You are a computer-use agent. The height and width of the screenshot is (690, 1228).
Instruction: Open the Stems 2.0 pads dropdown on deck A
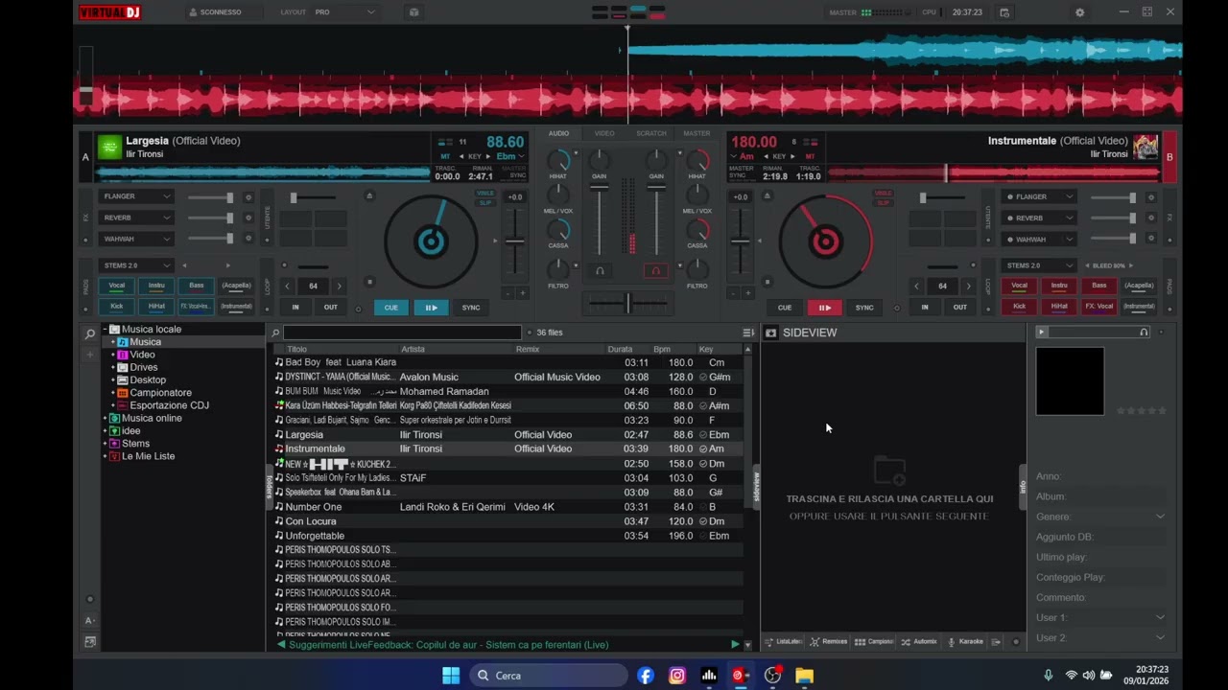tap(136, 265)
